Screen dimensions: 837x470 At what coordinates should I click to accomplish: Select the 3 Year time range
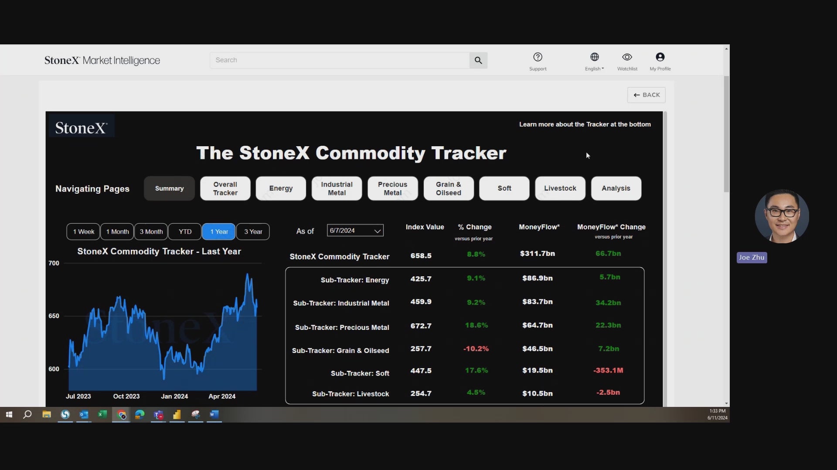tap(253, 232)
